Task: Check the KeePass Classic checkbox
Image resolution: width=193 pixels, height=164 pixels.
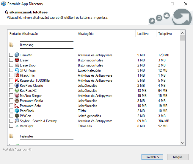Action: click(11, 85)
